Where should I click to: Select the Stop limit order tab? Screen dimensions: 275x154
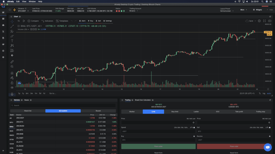tap(175, 111)
